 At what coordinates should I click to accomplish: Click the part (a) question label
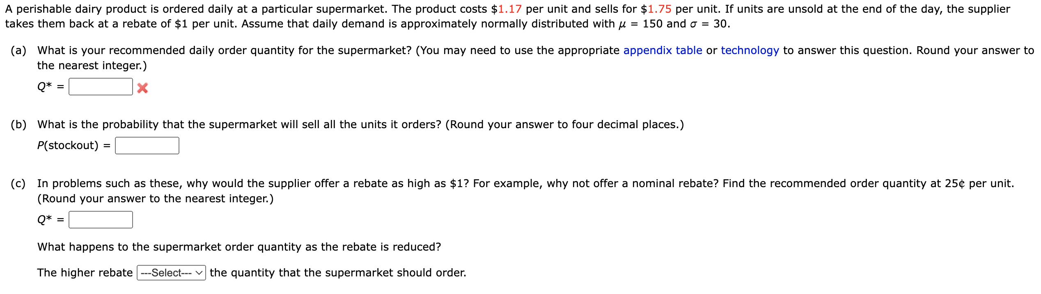tap(246, 51)
